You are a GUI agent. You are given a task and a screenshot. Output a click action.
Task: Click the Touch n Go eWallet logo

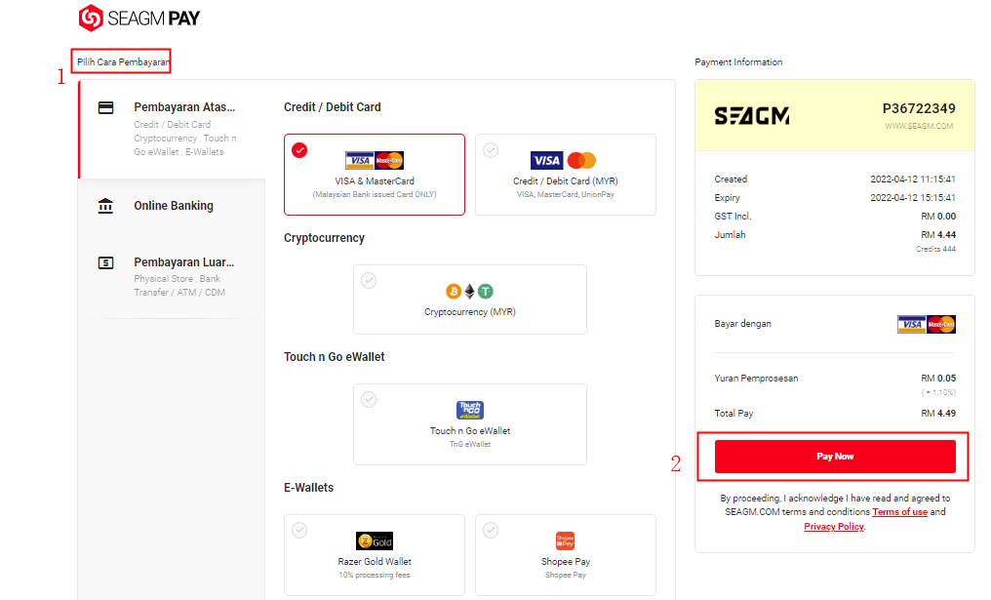tap(469, 411)
